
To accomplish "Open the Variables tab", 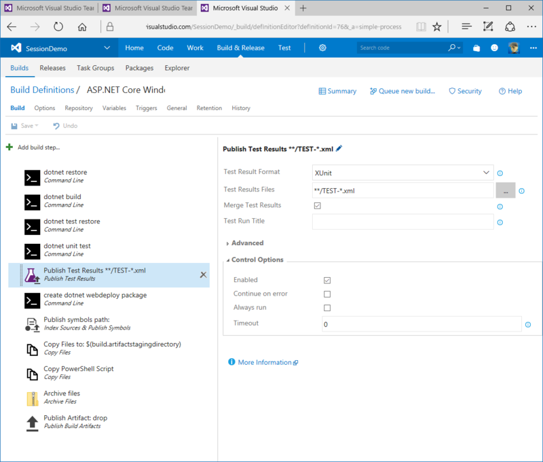I will click(114, 108).
